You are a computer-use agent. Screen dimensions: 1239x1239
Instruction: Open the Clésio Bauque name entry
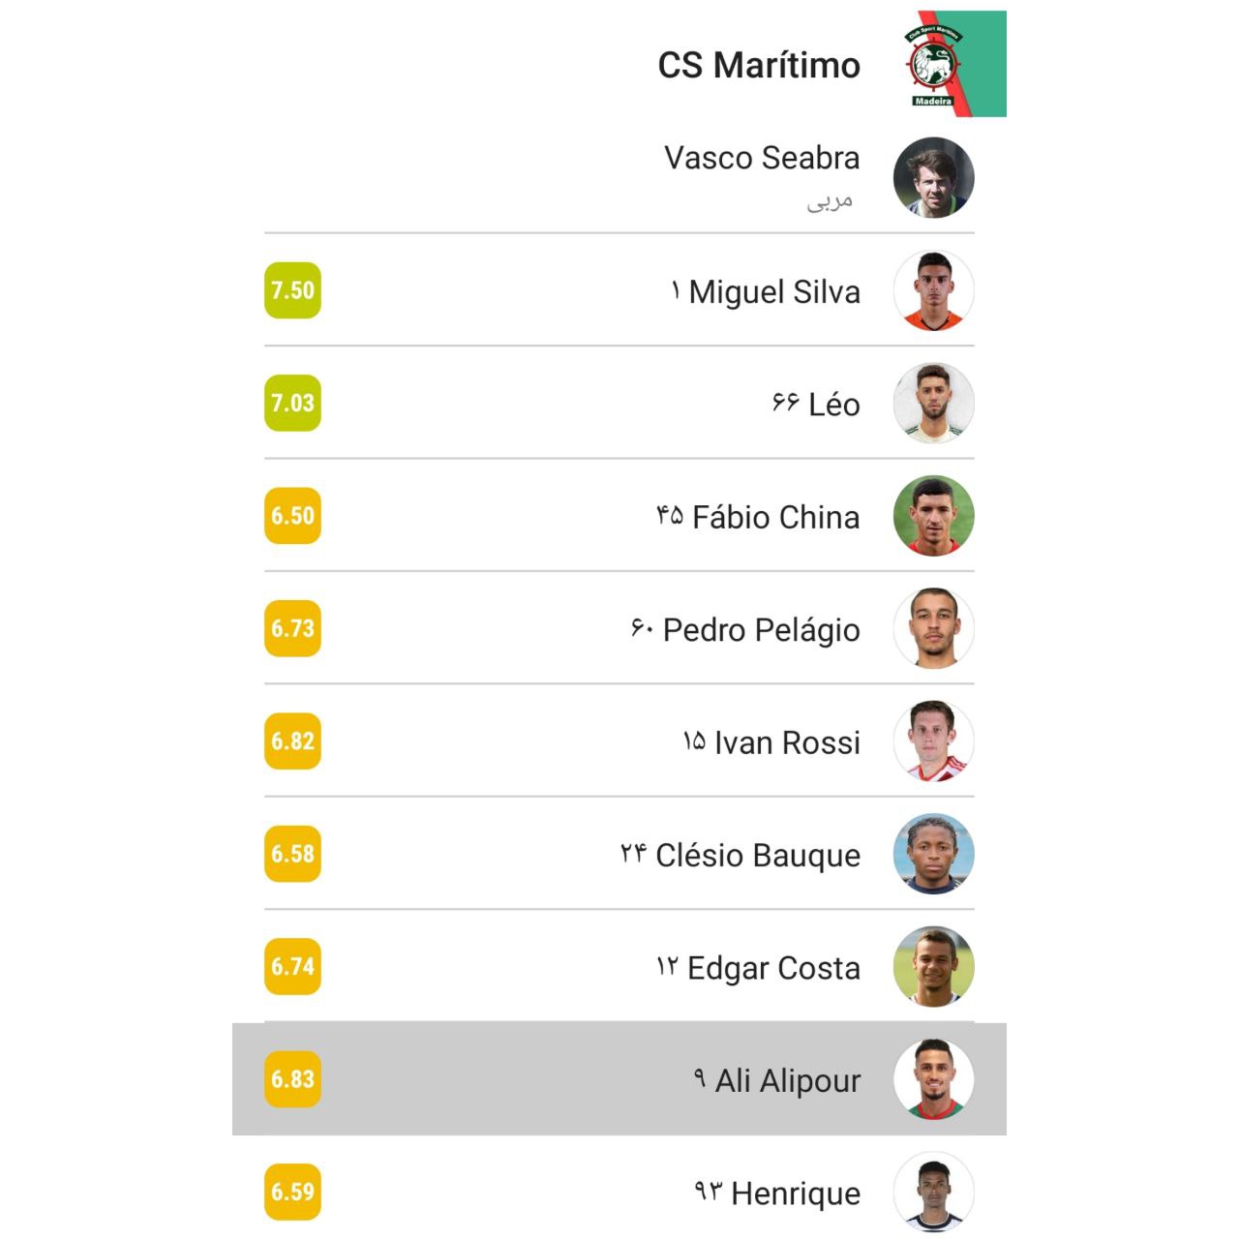point(758,856)
